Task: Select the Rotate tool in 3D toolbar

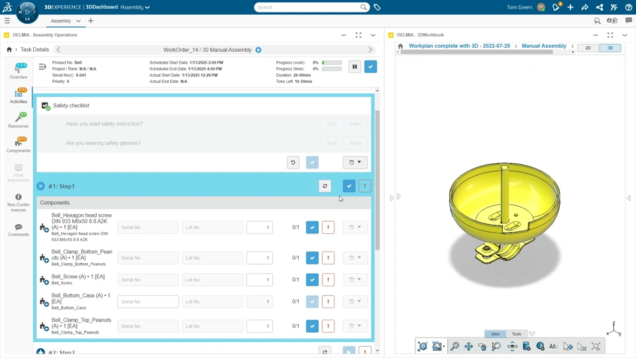Action: click(482, 346)
